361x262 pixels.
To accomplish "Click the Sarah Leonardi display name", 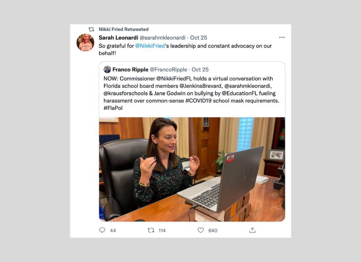I will 118,38.
